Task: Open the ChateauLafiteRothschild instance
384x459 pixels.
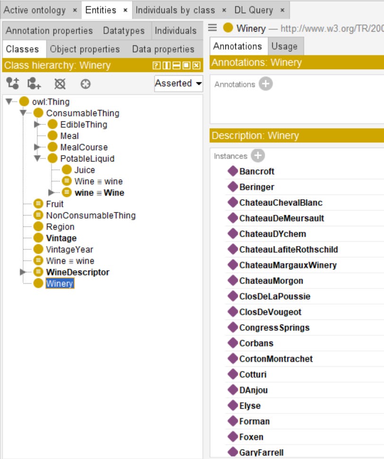Action: click(x=288, y=249)
